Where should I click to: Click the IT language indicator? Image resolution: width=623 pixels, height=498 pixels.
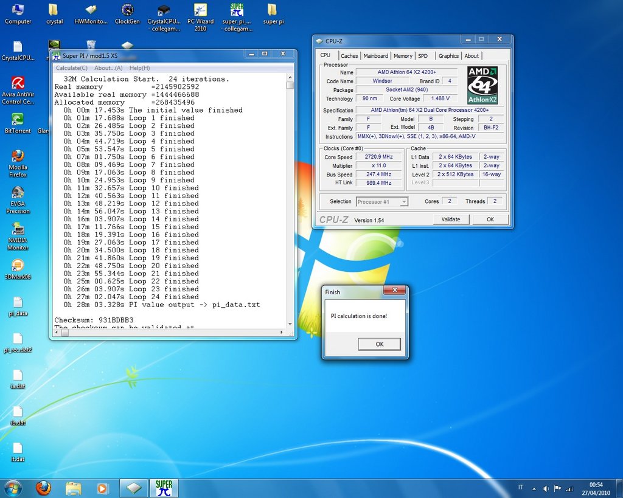tap(521, 487)
